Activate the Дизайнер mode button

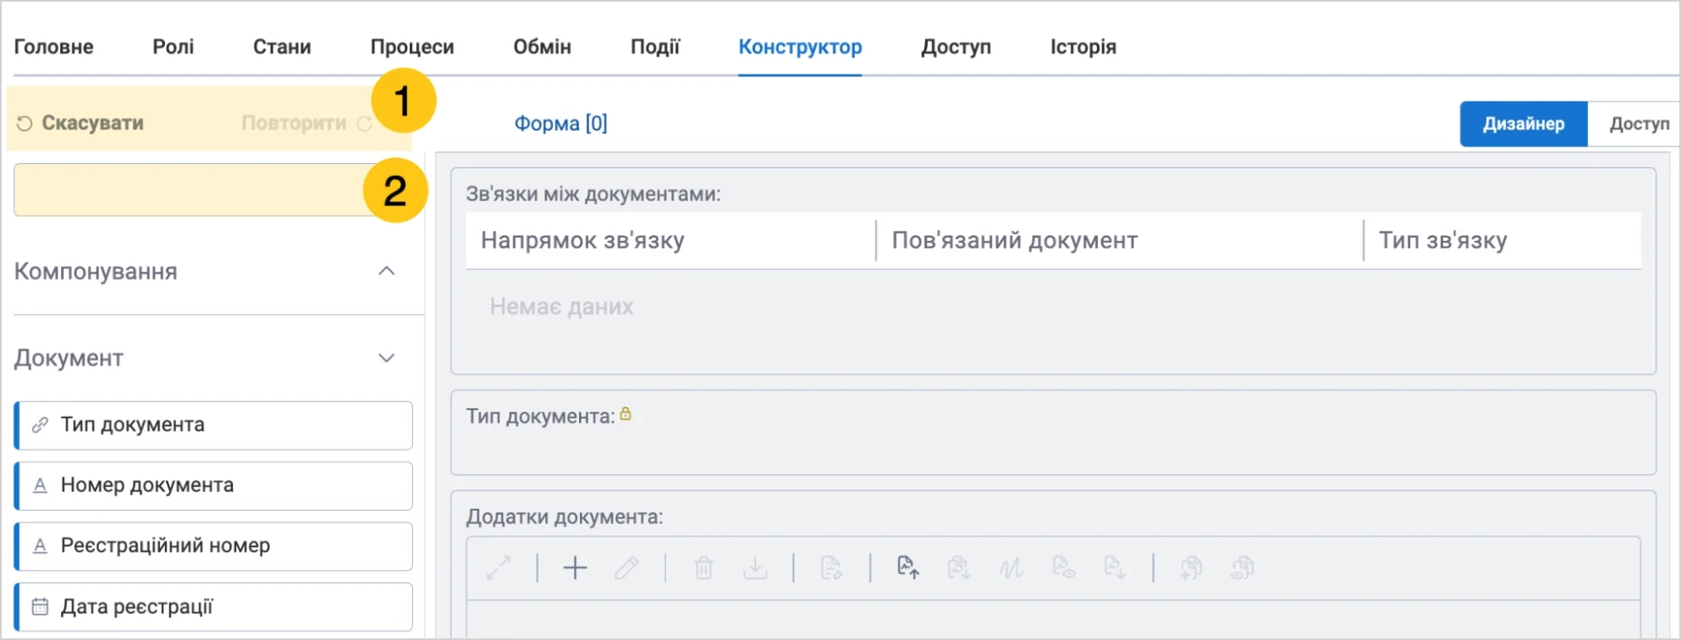tap(1524, 124)
